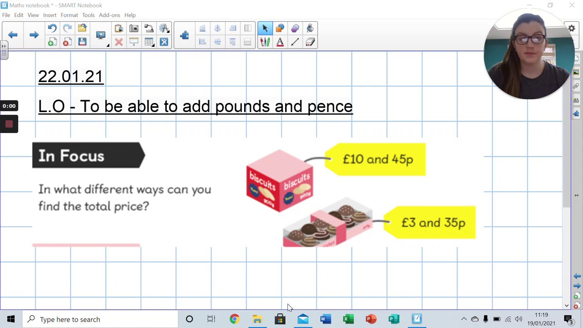
Task: Open Excel from taskbar
Action: point(348,319)
